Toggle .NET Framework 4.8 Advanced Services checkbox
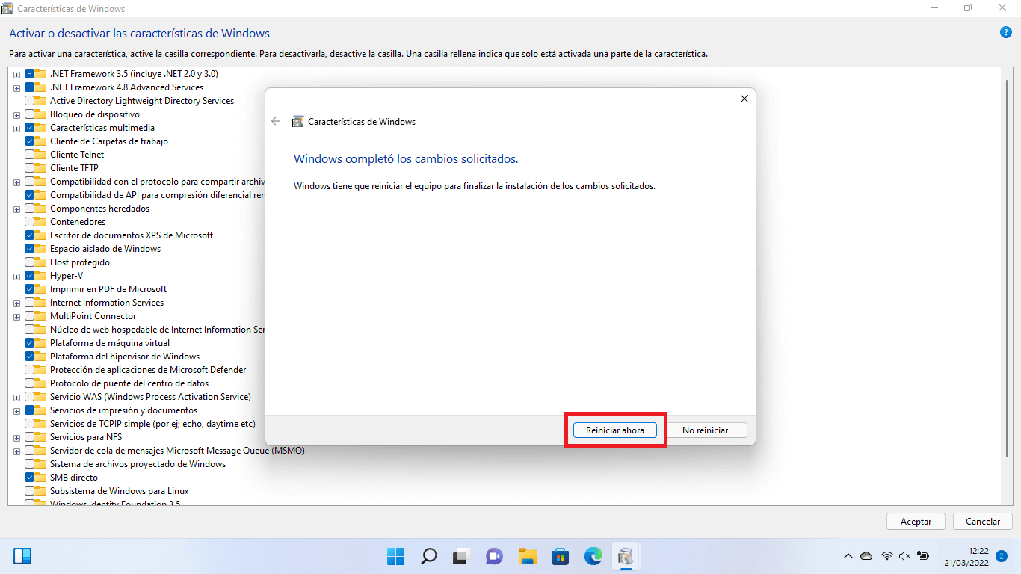This screenshot has height=574, width=1021. point(29,87)
